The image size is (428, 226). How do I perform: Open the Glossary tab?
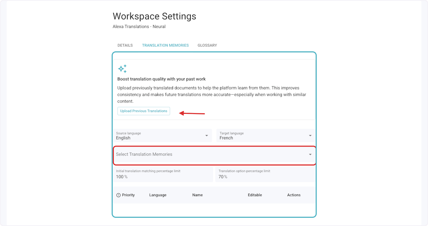click(x=207, y=45)
